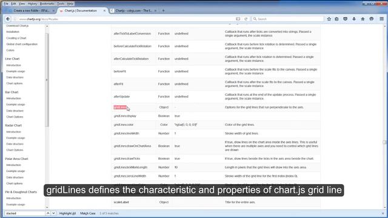The width and height of the screenshot is (388, 218).
Task: Click the afterUpdate property name
Action: pyautogui.click(x=122, y=96)
